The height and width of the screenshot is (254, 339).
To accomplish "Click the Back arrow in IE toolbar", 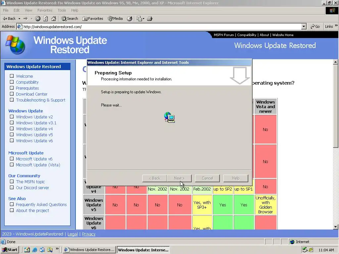I will [x=9, y=19].
